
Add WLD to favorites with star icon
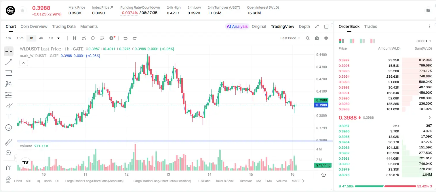point(22,10)
